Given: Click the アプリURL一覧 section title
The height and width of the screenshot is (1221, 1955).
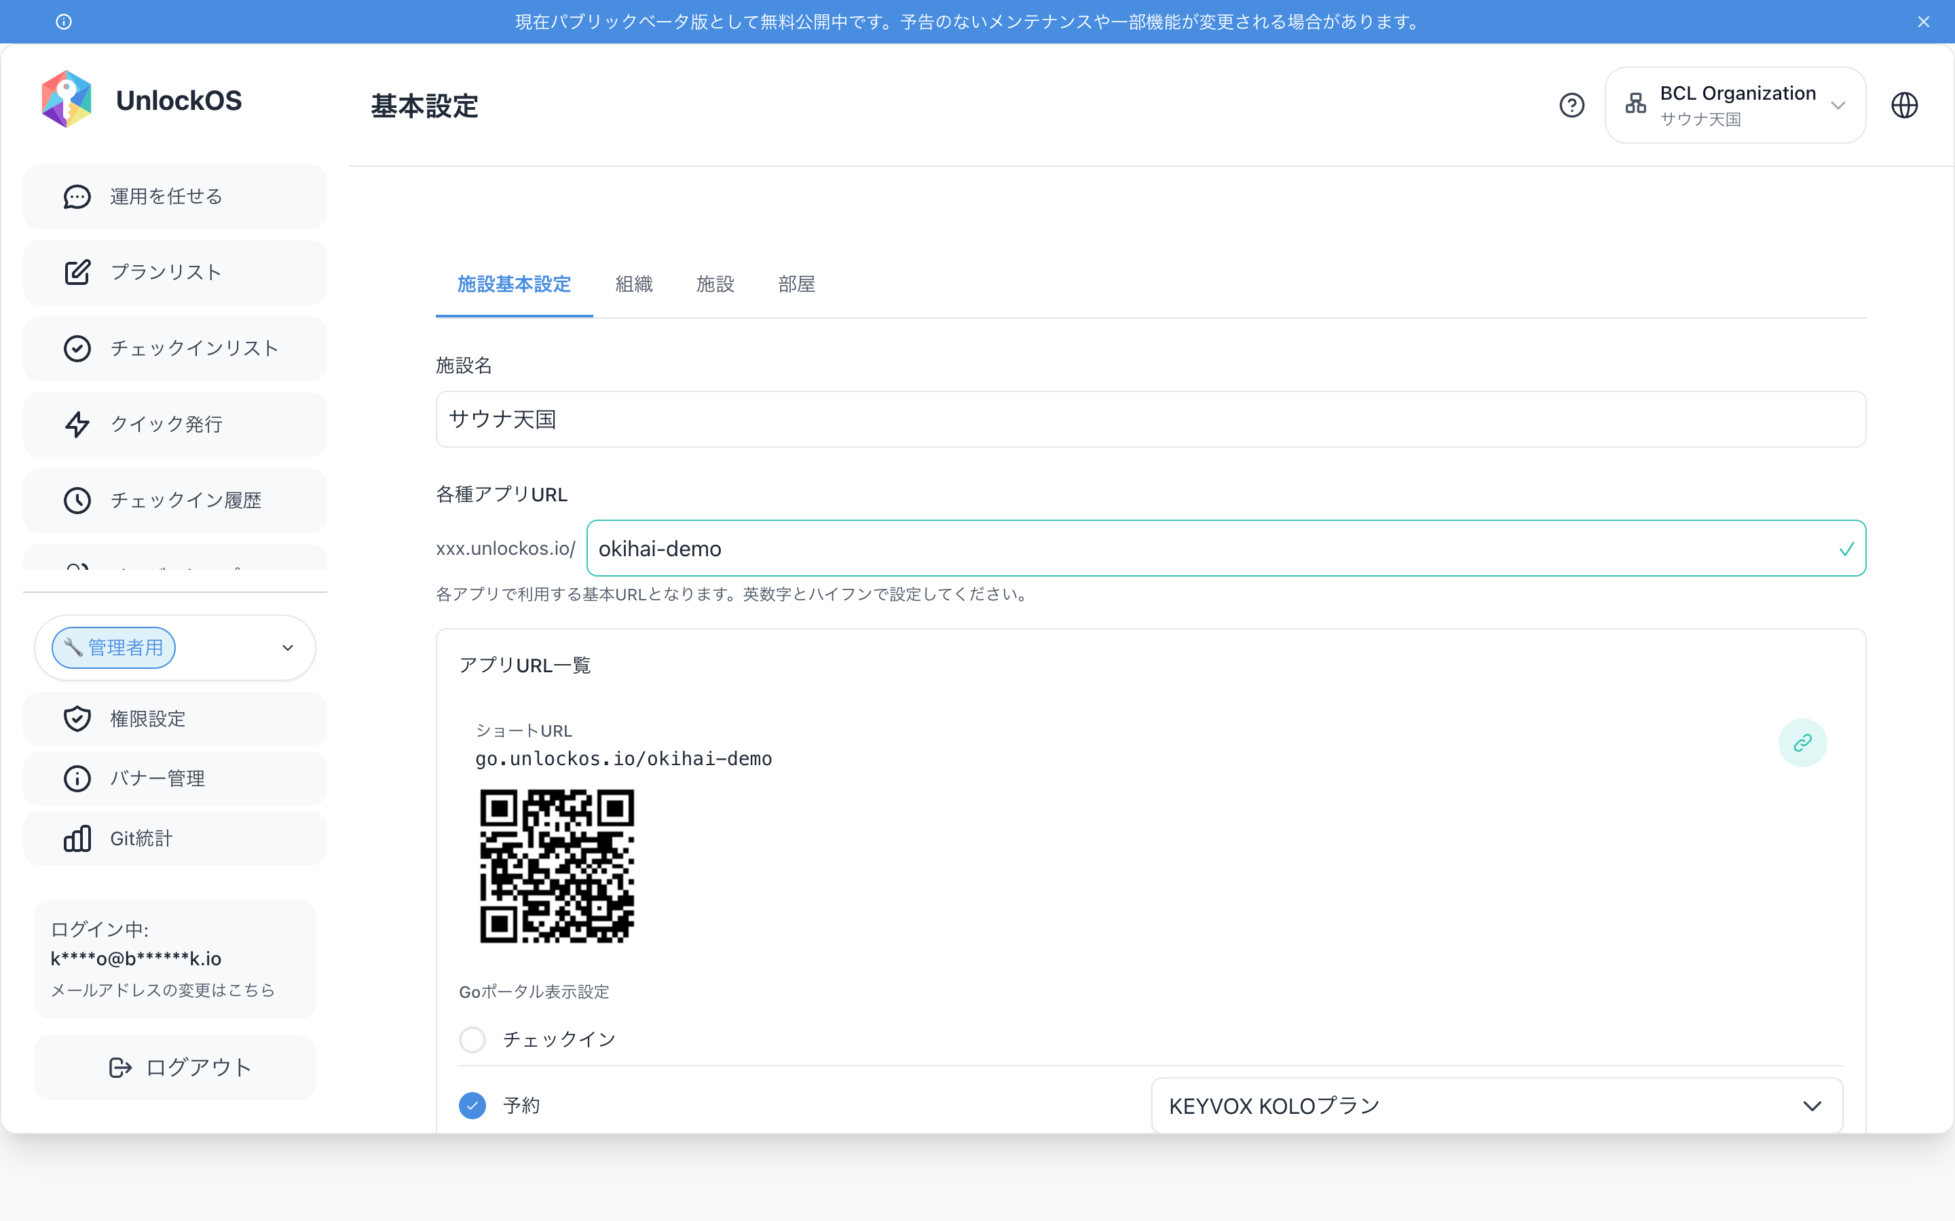Looking at the screenshot, I should point(525,665).
